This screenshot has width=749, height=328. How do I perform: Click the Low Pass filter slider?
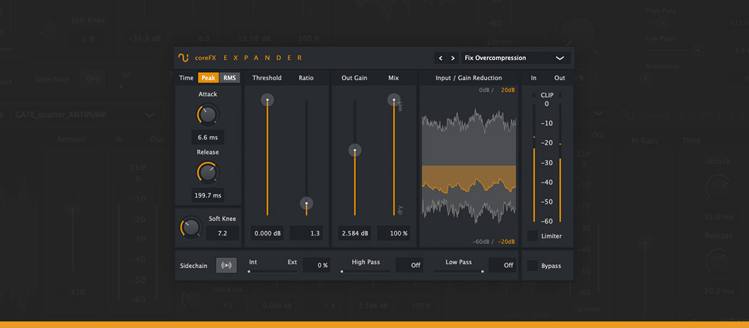tap(459, 272)
